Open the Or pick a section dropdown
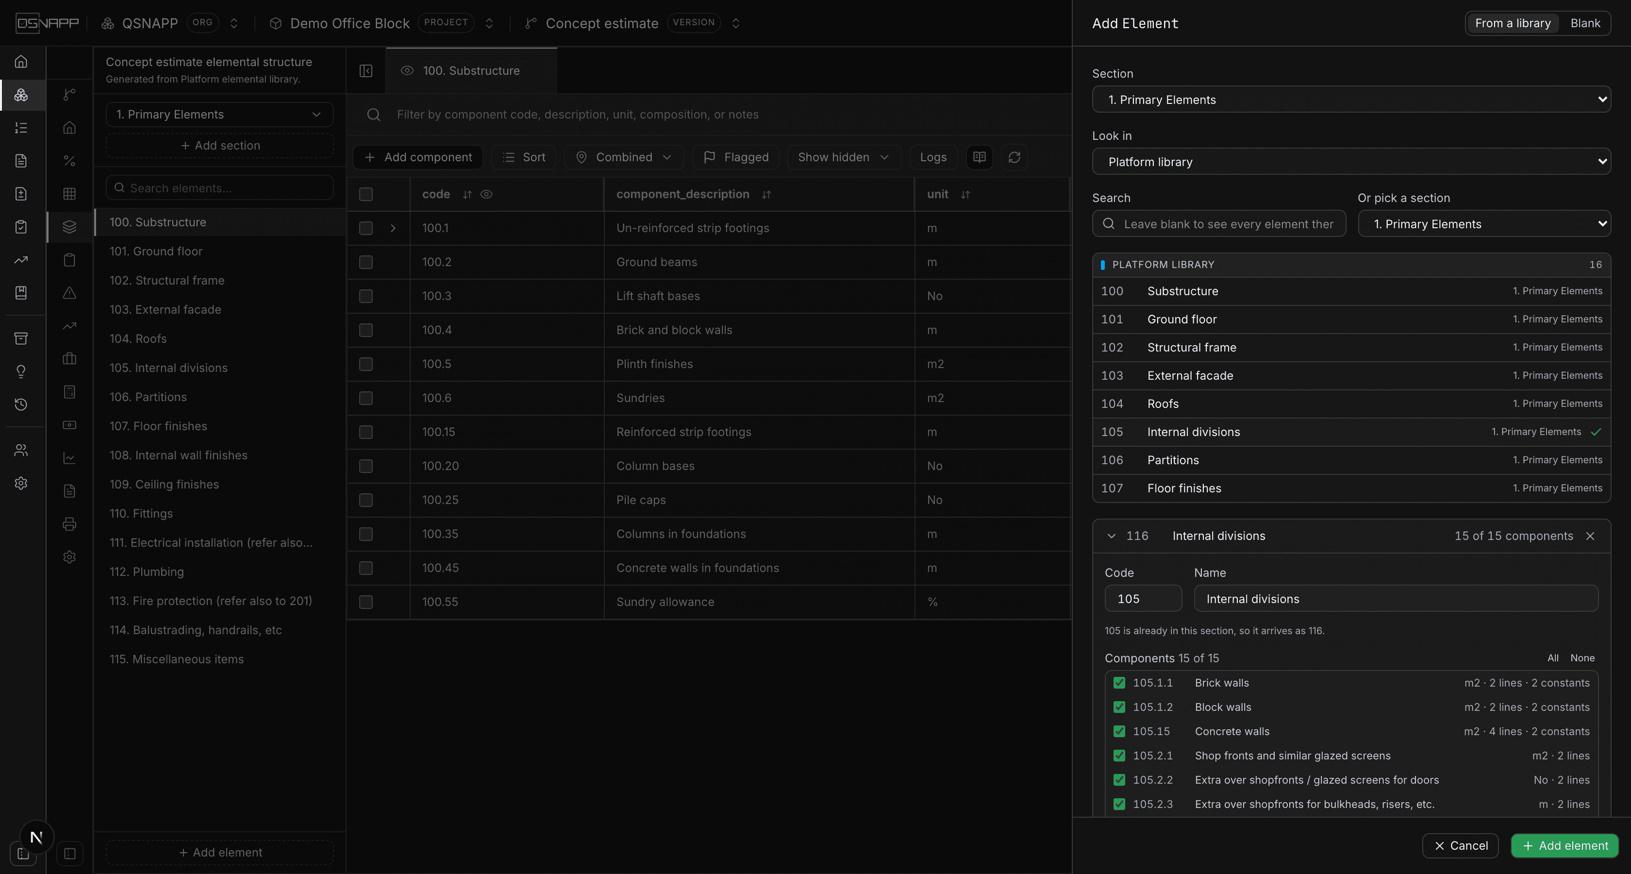1631x874 pixels. point(1484,223)
